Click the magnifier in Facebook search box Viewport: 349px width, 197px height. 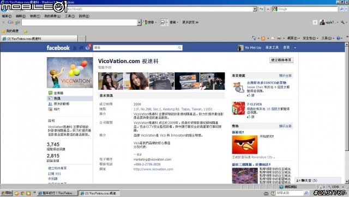point(179,48)
